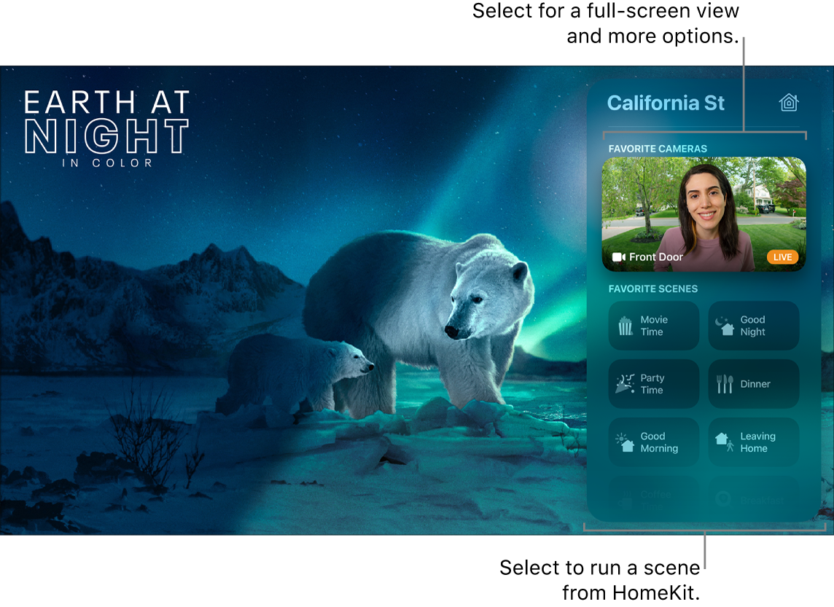Click the fork and knife Dinner icon

725,384
